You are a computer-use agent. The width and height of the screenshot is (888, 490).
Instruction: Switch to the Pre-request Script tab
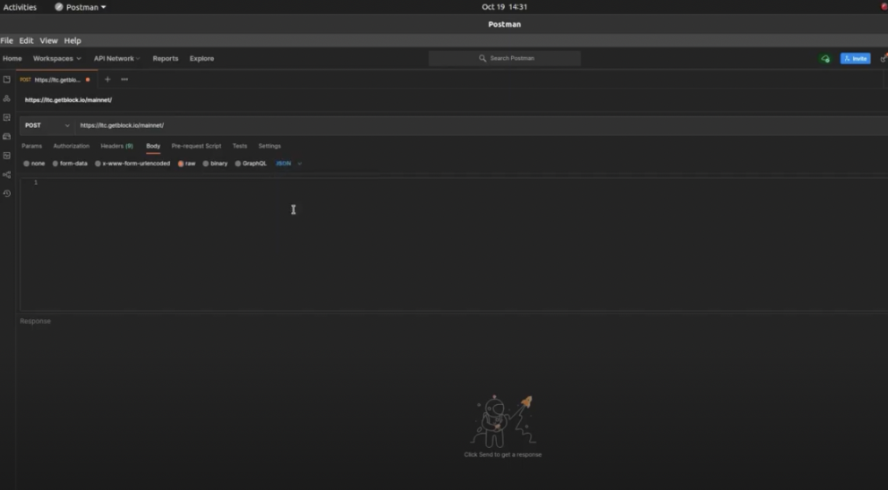point(197,146)
